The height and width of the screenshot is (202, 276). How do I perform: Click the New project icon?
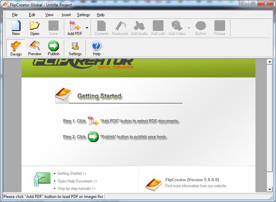16,27
